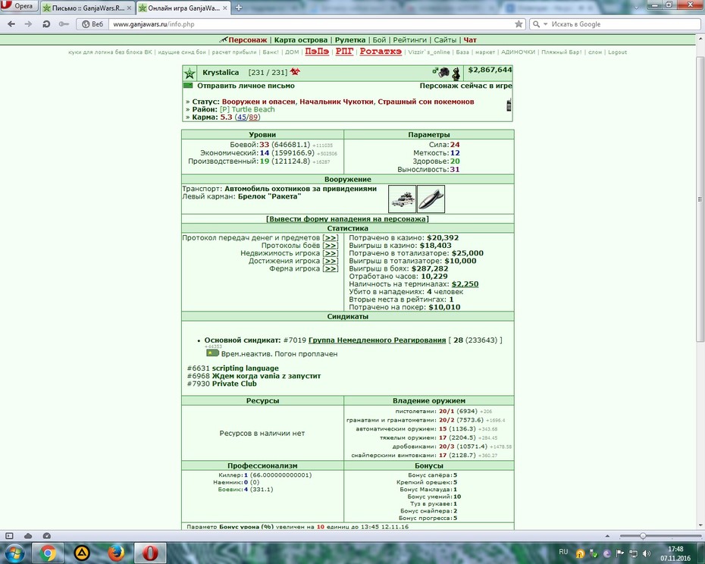Open the ДОМ shortcut link
The height and width of the screenshot is (564, 705).
pos(292,52)
